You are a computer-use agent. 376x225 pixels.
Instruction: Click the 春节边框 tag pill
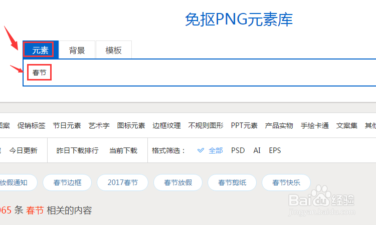(67, 182)
